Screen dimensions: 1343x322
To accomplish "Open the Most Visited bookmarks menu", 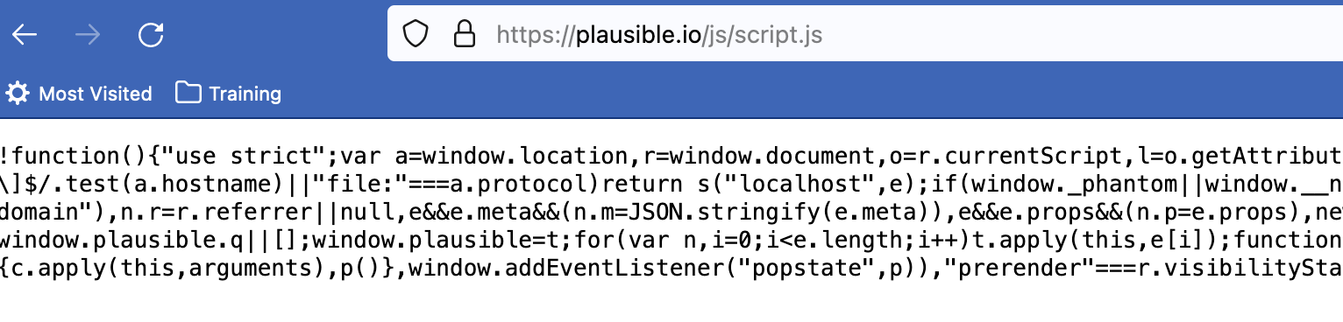I will tap(79, 93).
